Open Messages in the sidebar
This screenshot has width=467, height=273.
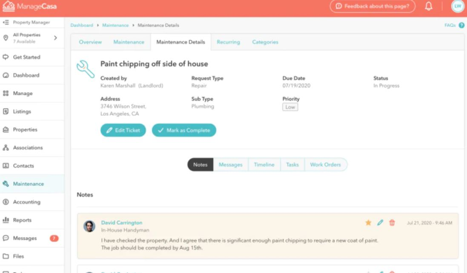(25, 238)
